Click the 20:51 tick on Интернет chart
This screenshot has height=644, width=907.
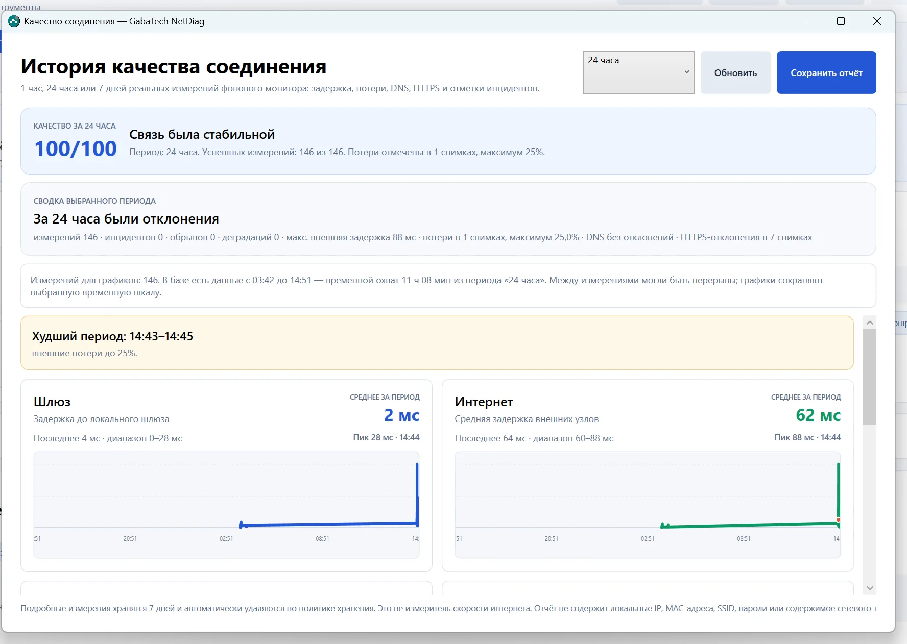[x=552, y=539]
